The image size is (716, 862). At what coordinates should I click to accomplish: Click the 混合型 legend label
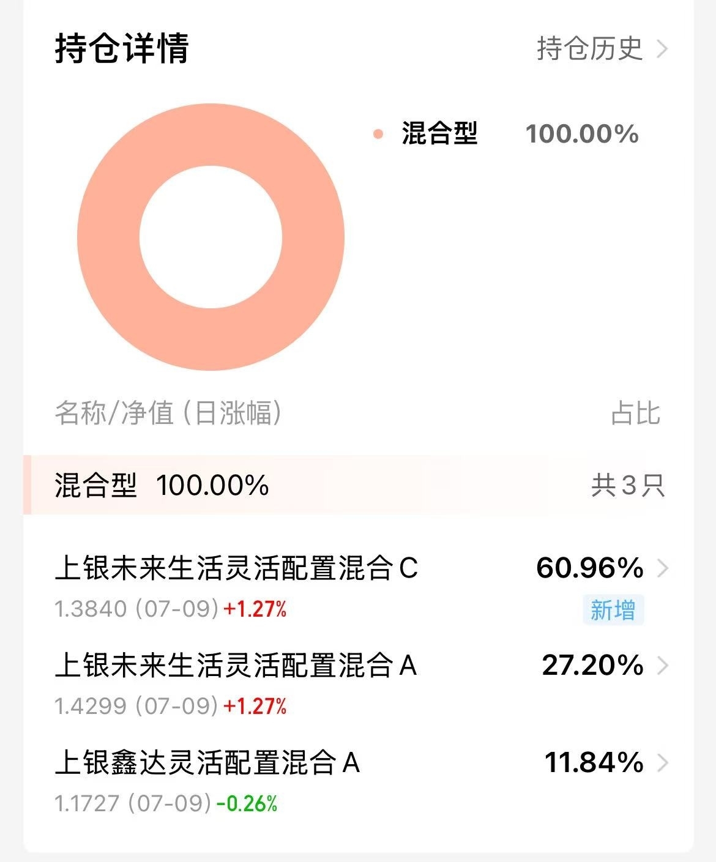coord(439,133)
